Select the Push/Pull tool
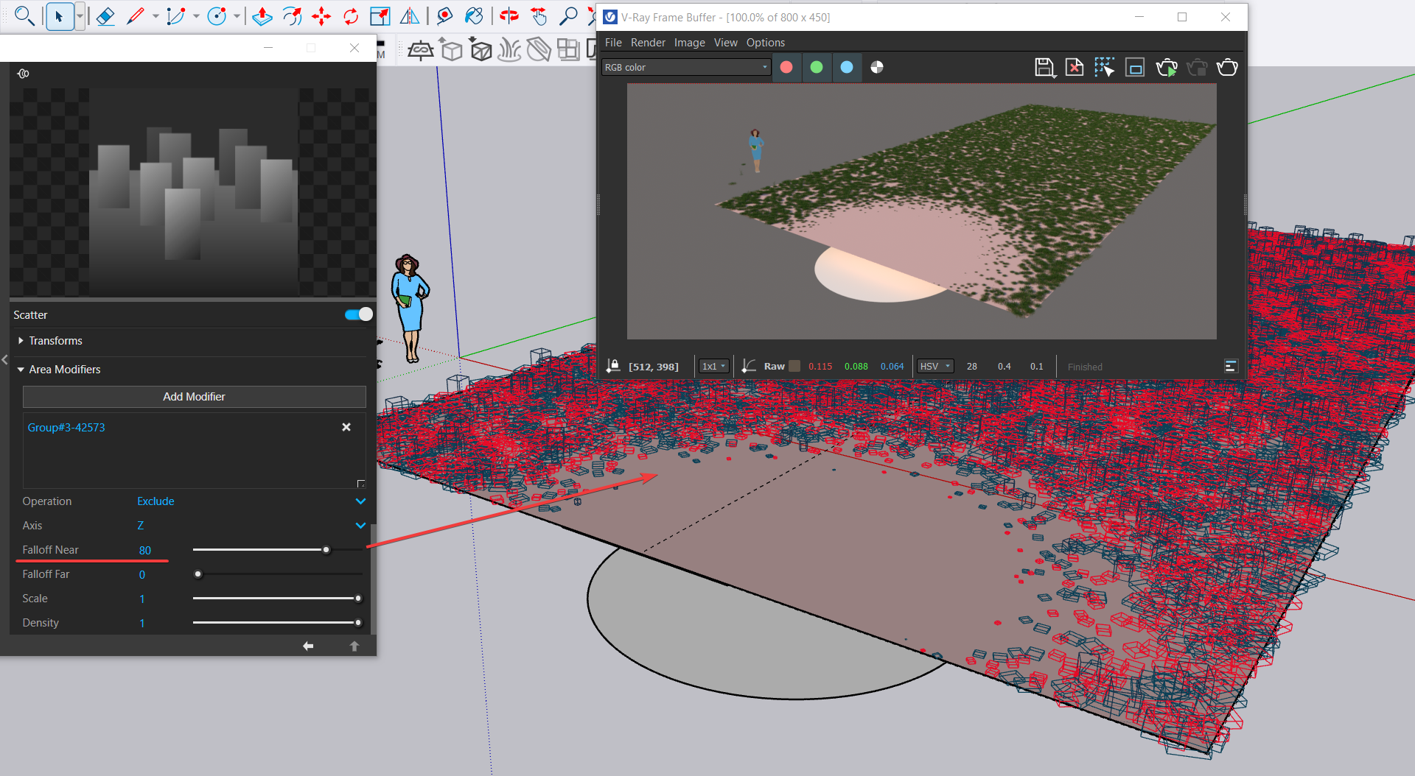The height and width of the screenshot is (776, 1415). 262,16
